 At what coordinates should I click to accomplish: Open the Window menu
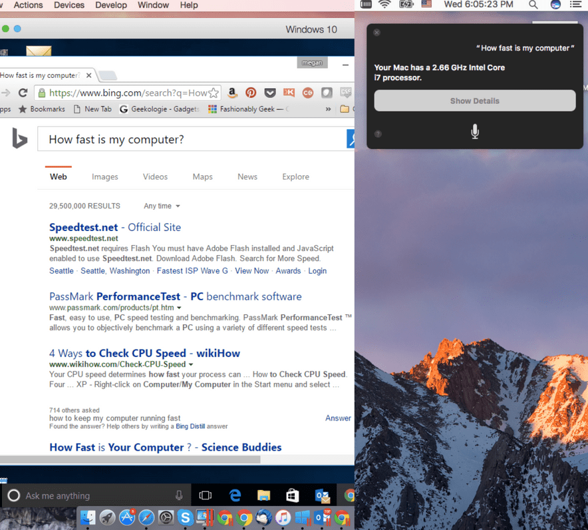click(153, 5)
